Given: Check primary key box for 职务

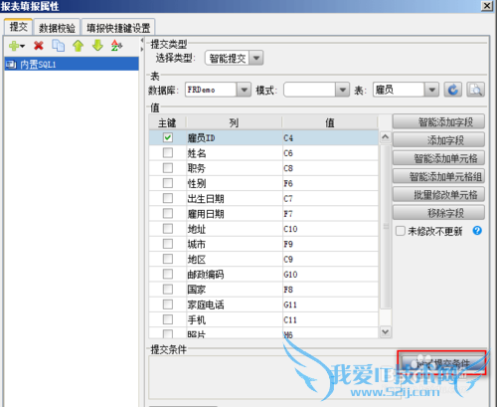Looking at the screenshot, I should [x=168, y=168].
